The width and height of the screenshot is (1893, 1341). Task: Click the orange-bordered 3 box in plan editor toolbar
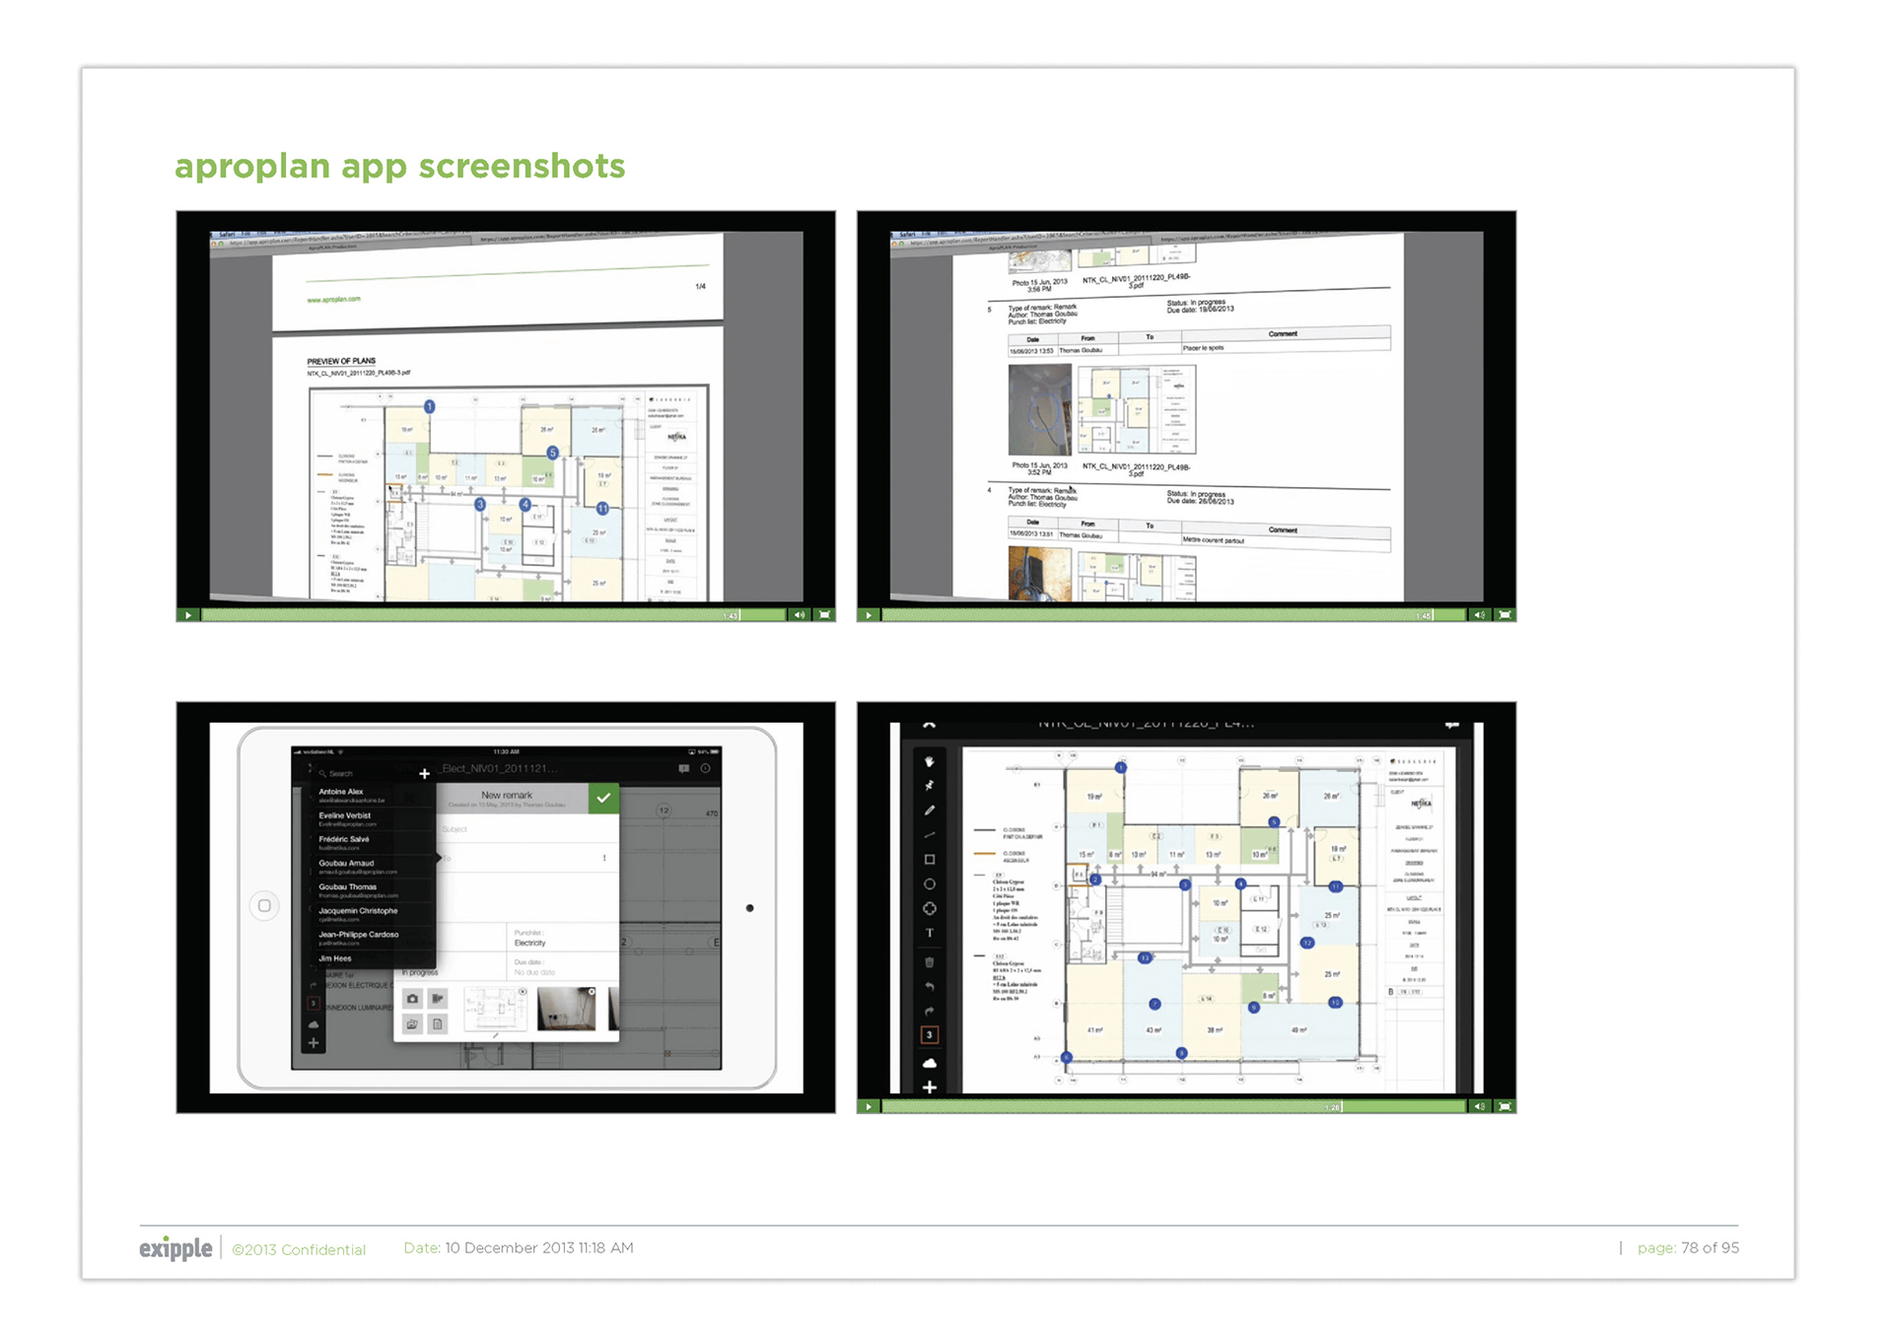pos(929,1035)
